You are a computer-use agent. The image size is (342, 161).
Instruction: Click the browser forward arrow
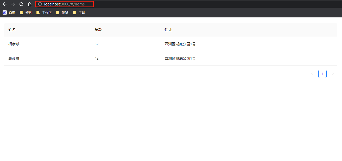(13, 4)
